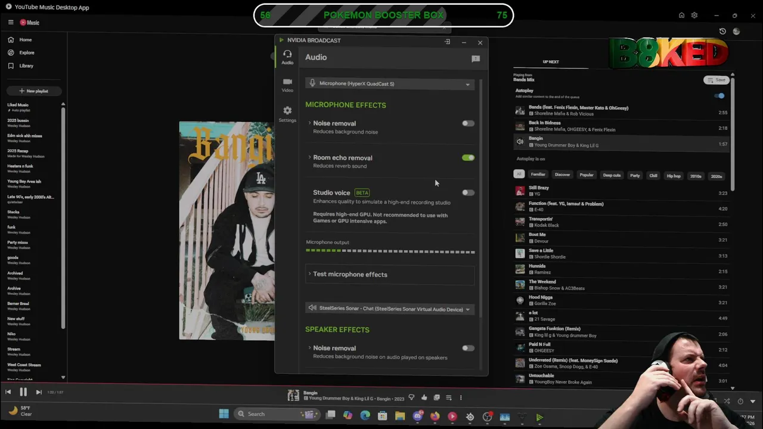Open the Microphone HyperX QuadCast S dropdown
The image size is (763, 429).
390,84
